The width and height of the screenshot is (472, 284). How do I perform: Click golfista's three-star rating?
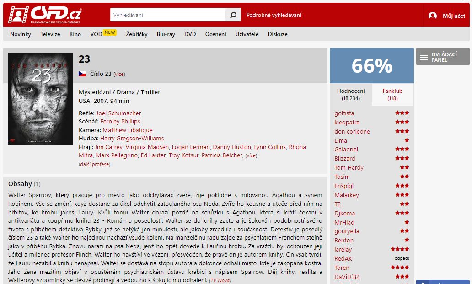pyautogui.click(x=402, y=113)
